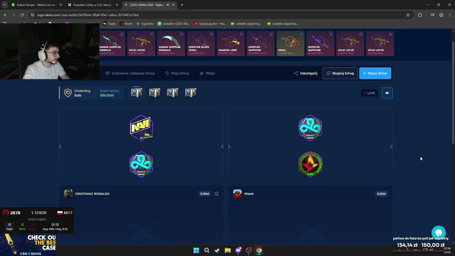Select the second case in the battle row
Image resolution: width=455 pixels, height=256 pixels.
click(155, 92)
